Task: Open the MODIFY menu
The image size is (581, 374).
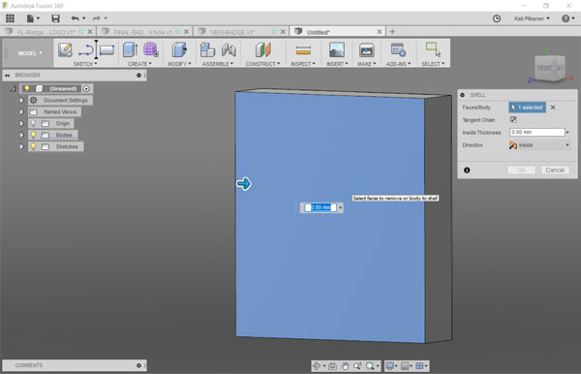Action: [x=179, y=64]
